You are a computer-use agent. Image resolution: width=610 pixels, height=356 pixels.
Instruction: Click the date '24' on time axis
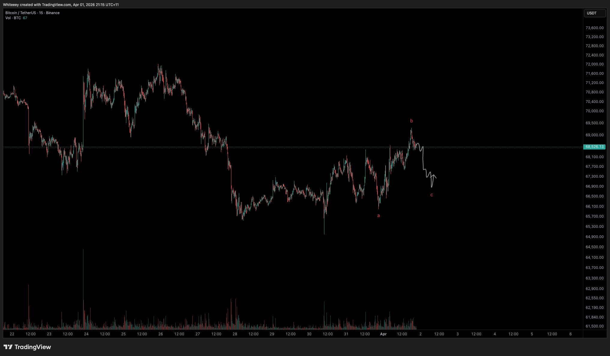(86, 334)
